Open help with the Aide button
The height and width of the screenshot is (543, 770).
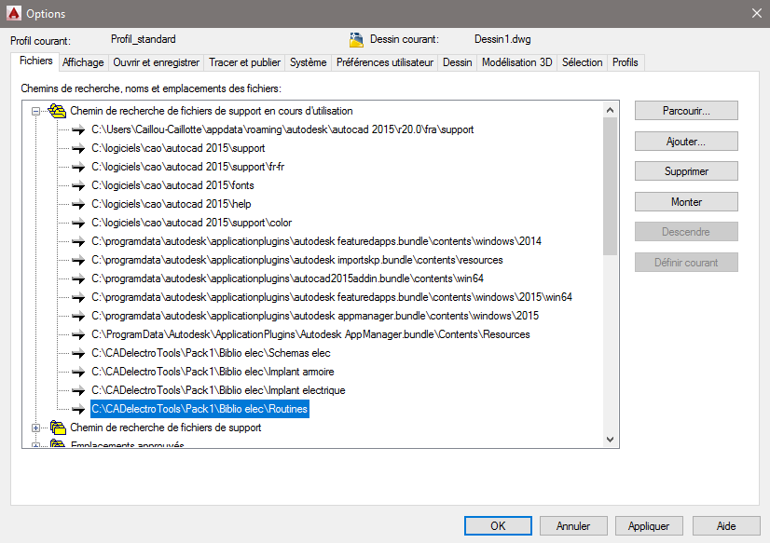[726, 526]
